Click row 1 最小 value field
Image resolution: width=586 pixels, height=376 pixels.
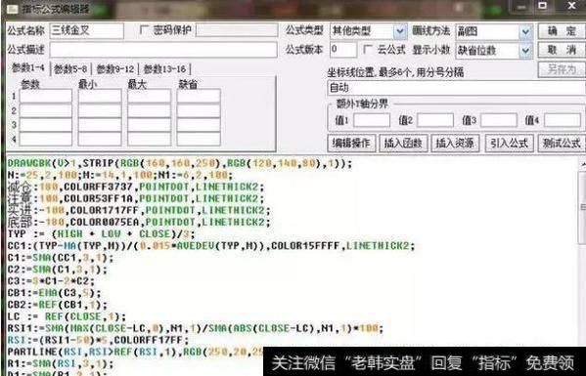(x=100, y=96)
